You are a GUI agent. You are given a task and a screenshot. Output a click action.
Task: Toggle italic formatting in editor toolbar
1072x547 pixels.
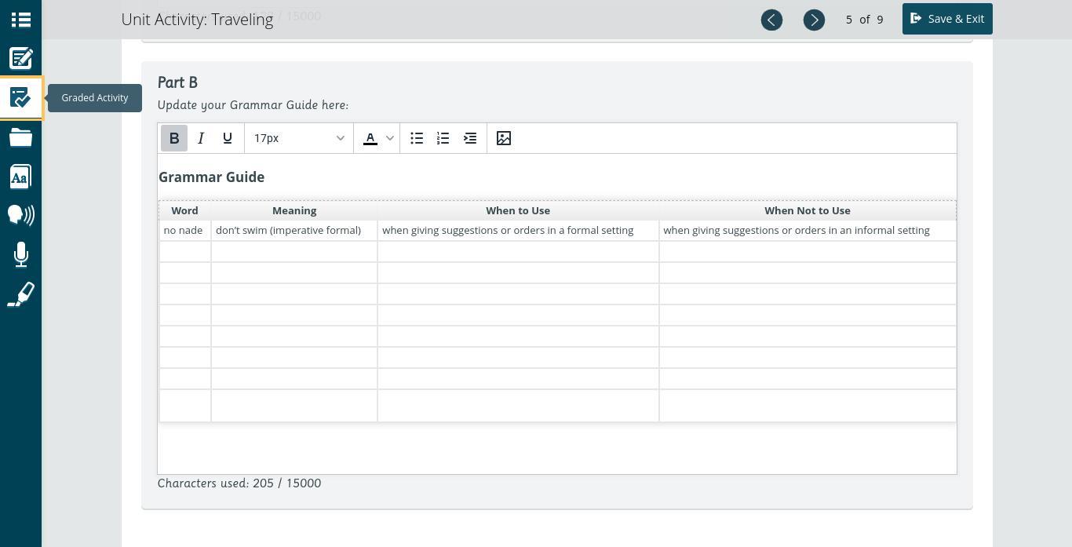pos(201,138)
